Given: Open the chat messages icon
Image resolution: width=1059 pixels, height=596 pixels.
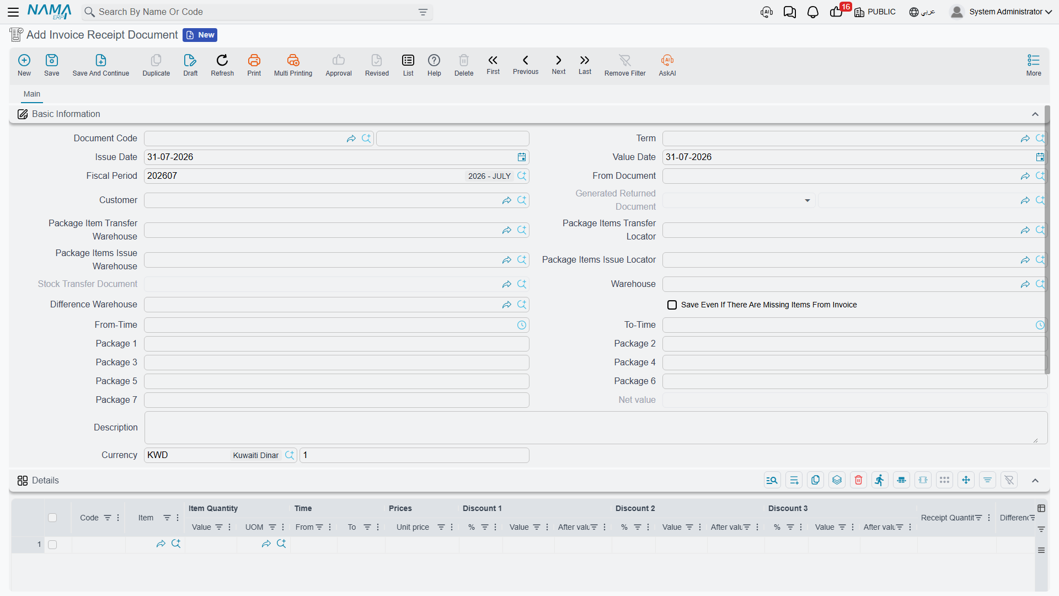Looking at the screenshot, I should tap(789, 12).
